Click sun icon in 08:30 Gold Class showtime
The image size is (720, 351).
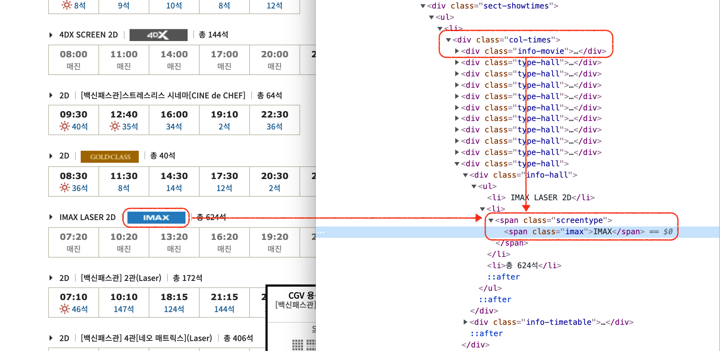coord(65,188)
